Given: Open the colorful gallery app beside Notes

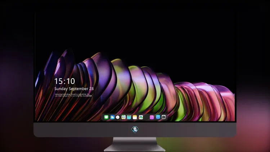Looking at the screenshot, I should pos(141,117).
